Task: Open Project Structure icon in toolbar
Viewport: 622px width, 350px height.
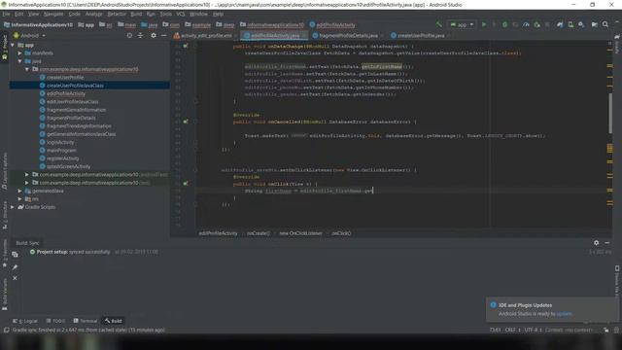Action: 594,24
